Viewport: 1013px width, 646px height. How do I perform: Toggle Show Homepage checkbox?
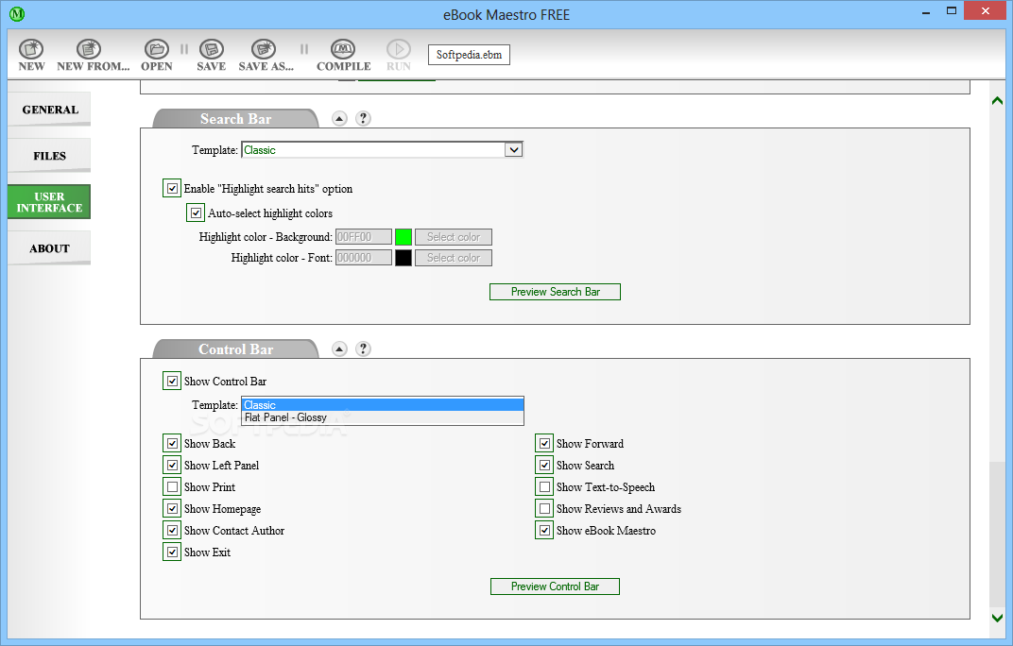tap(172, 508)
